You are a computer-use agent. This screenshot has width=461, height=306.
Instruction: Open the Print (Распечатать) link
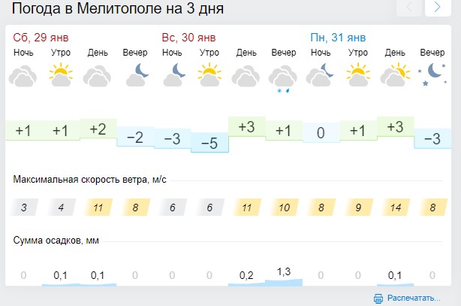(414, 298)
